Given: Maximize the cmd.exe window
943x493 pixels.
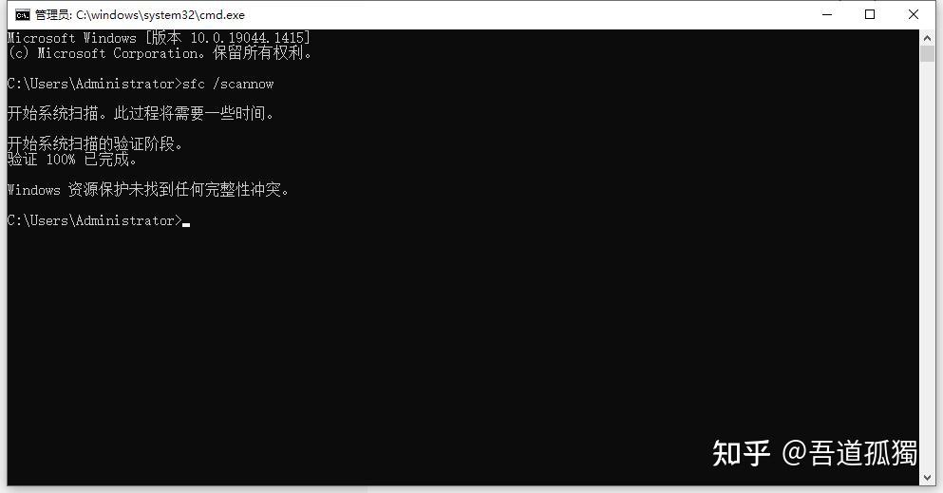Looking at the screenshot, I should click(870, 14).
